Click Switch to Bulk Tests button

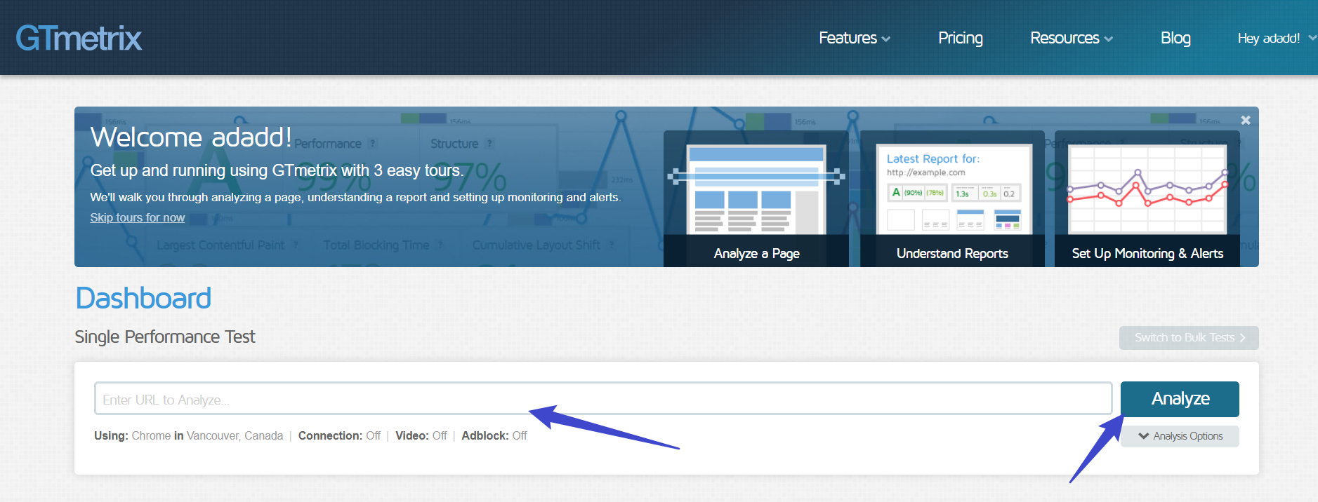coord(1189,337)
